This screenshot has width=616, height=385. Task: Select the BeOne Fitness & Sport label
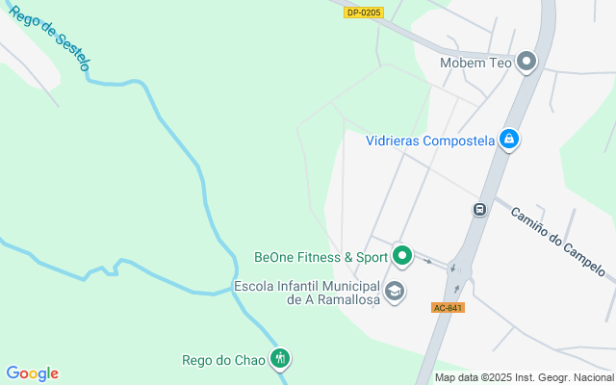[x=321, y=257]
